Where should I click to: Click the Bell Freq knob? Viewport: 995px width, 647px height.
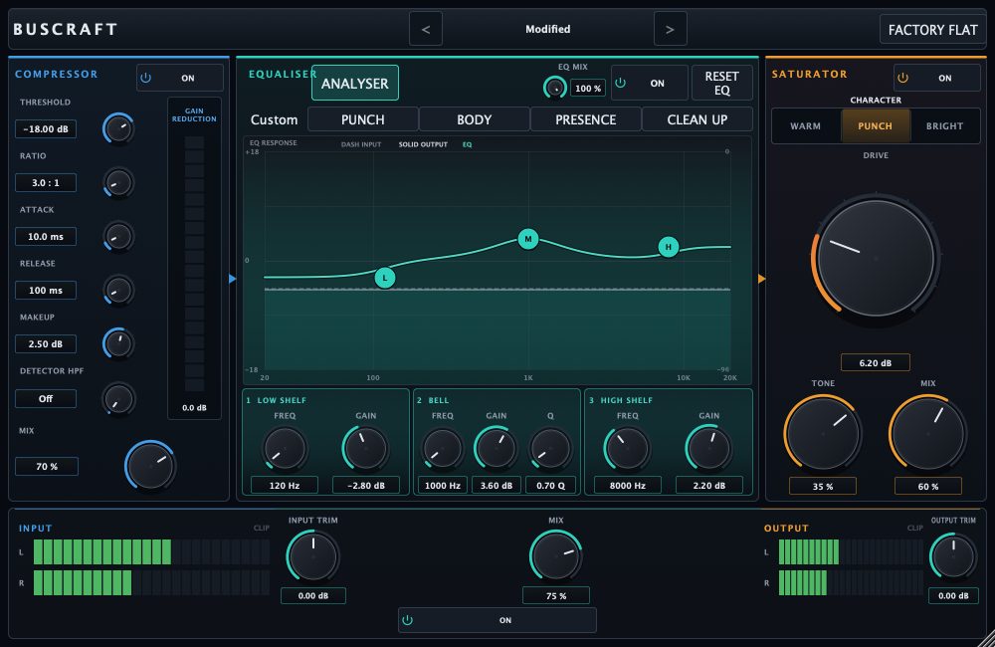click(x=443, y=448)
